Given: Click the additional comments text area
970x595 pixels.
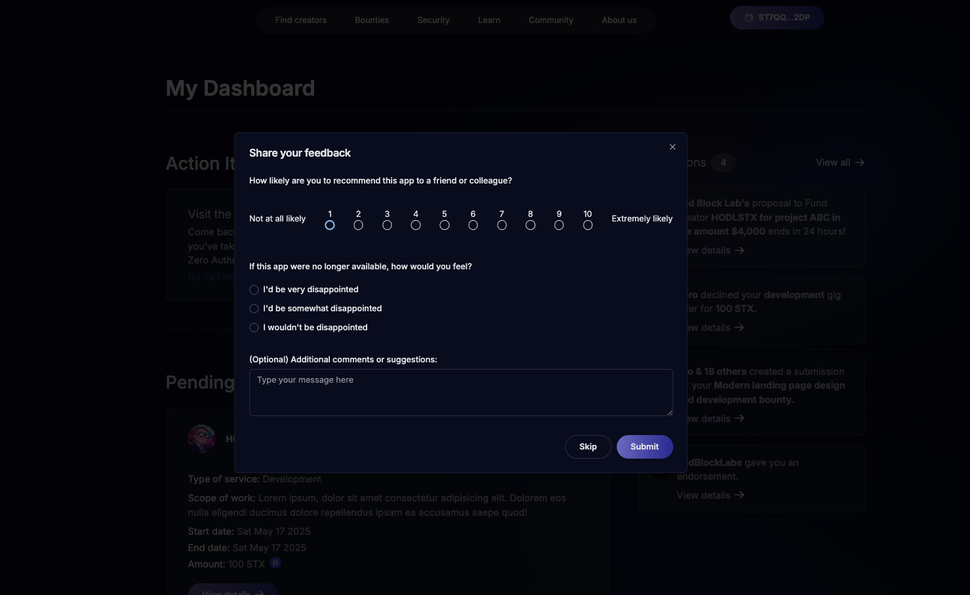Looking at the screenshot, I should pos(461,393).
